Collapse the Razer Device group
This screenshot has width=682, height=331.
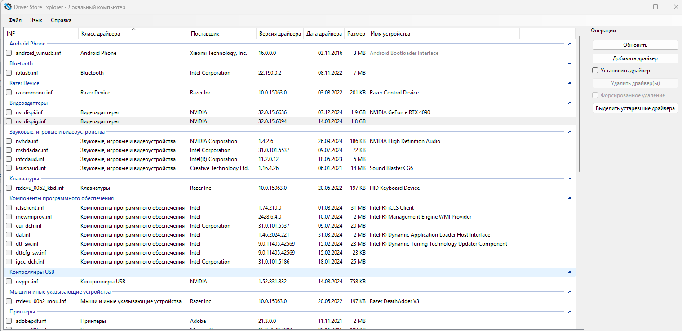tap(570, 83)
